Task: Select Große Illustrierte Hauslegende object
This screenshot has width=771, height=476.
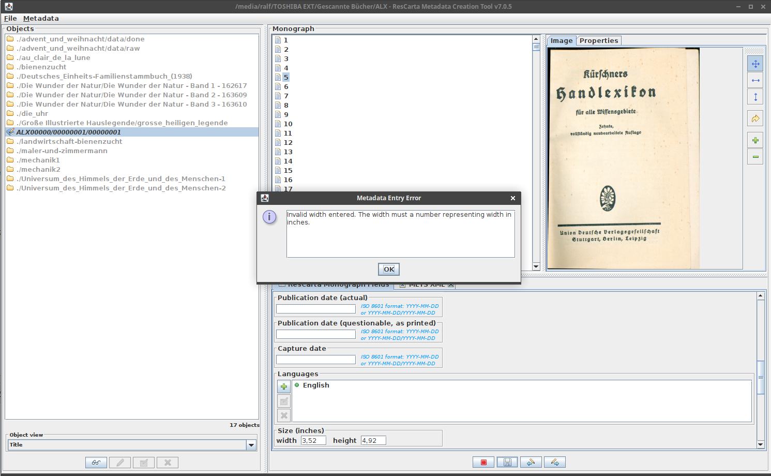Action: click(x=122, y=123)
